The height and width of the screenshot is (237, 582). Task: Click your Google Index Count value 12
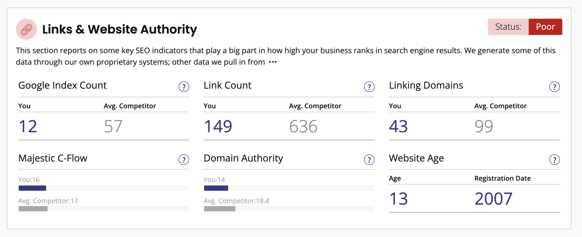28,126
